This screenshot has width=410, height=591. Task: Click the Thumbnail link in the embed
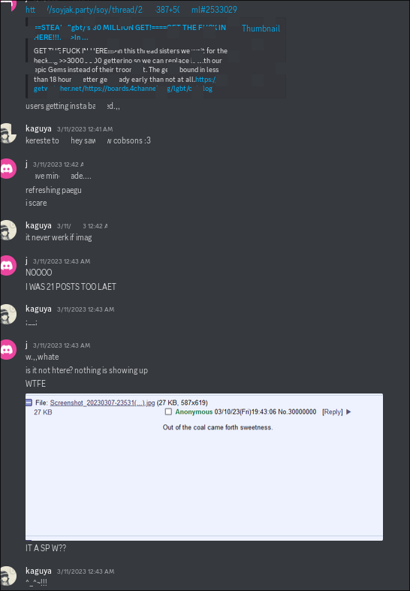point(261,29)
